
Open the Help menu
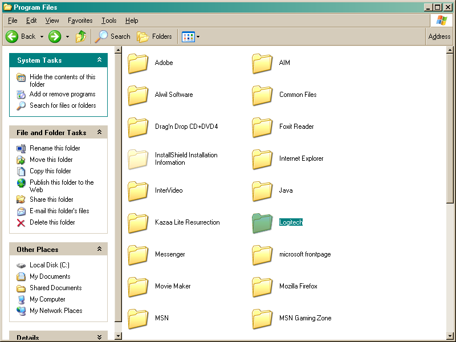(132, 21)
